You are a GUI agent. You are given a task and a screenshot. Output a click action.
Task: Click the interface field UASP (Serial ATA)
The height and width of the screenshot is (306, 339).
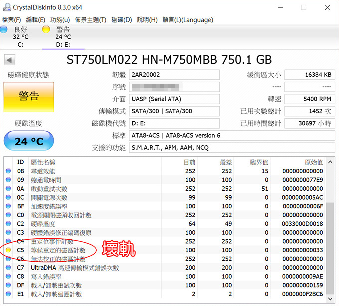pos(174,99)
